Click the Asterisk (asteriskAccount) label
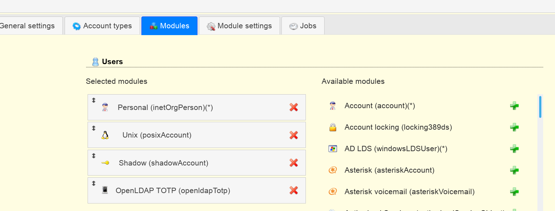This screenshot has height=211, width=555. 390,170
